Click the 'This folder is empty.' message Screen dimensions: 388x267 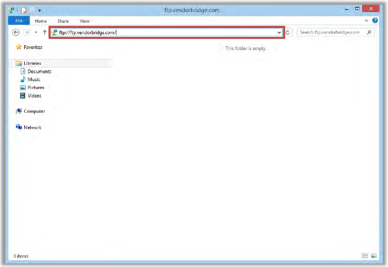(x=246, y=48)
